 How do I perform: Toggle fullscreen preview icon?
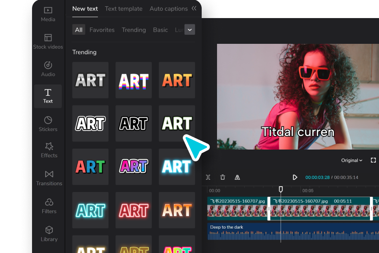tap(373, 160)
